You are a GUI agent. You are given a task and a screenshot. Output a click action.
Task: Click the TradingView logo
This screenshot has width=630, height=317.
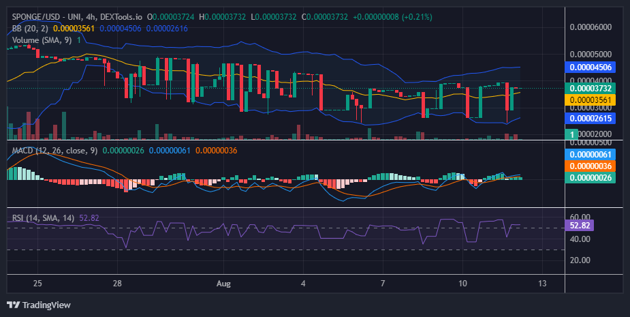[x=39, y=305]
